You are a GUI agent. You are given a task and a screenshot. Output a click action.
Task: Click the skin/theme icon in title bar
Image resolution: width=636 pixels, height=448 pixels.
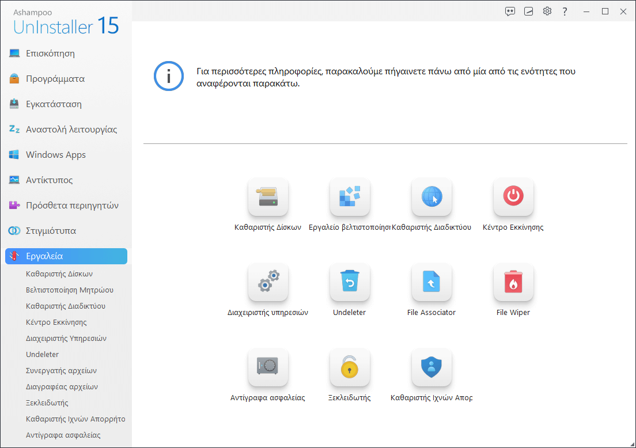pos(528,12)
